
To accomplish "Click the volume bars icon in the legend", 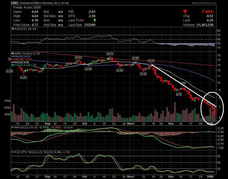I will [x=13, y=65].
